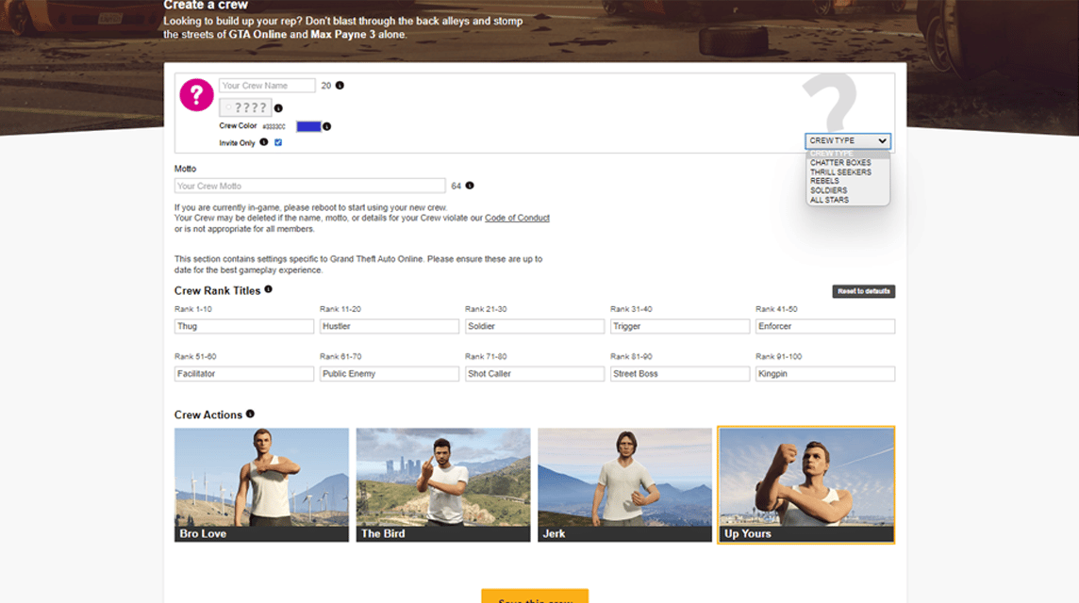Click the Reset to defaults button
This screenshot has height=603, width=1079.
point(864,291)
